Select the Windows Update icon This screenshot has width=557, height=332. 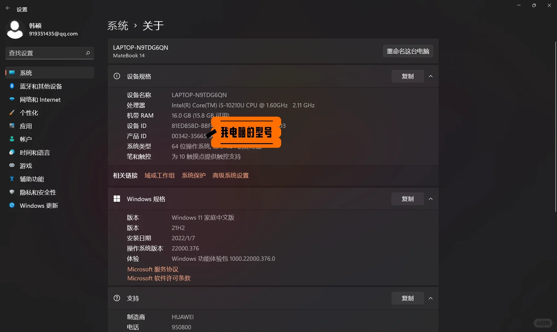(12, 205)
